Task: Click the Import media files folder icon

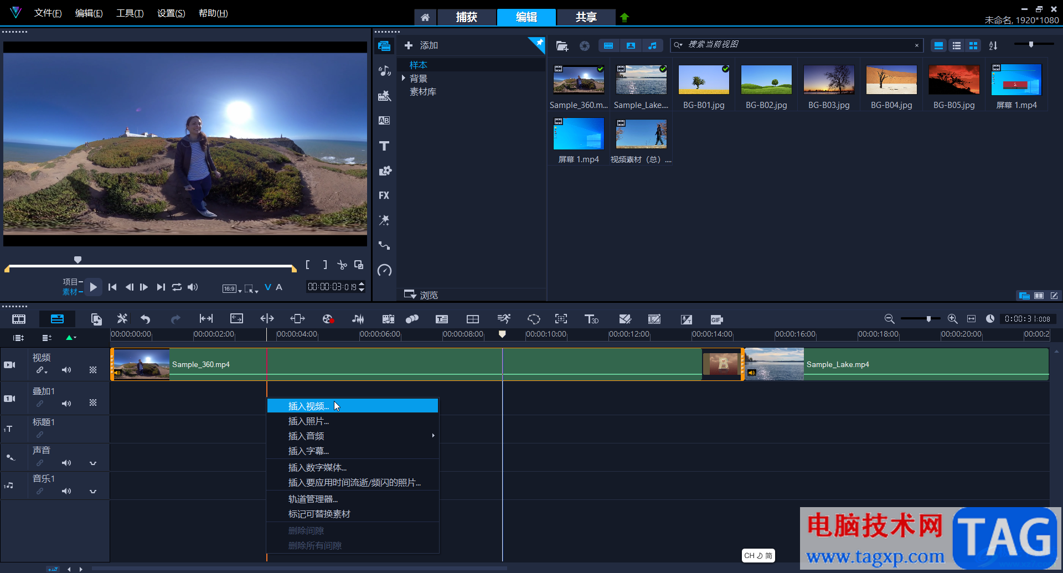Action: pos(562,46)
